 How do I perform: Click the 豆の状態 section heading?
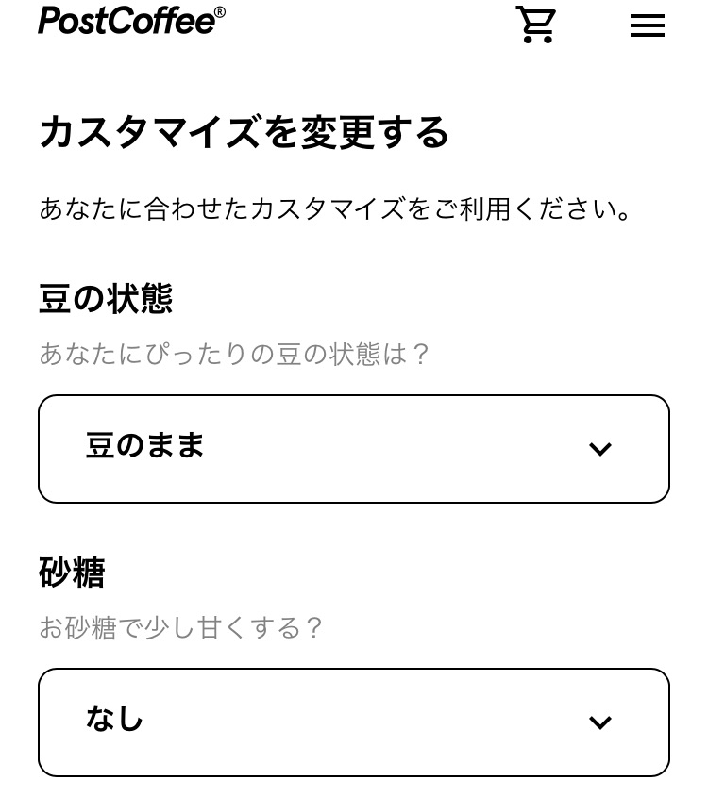(106, 299)
